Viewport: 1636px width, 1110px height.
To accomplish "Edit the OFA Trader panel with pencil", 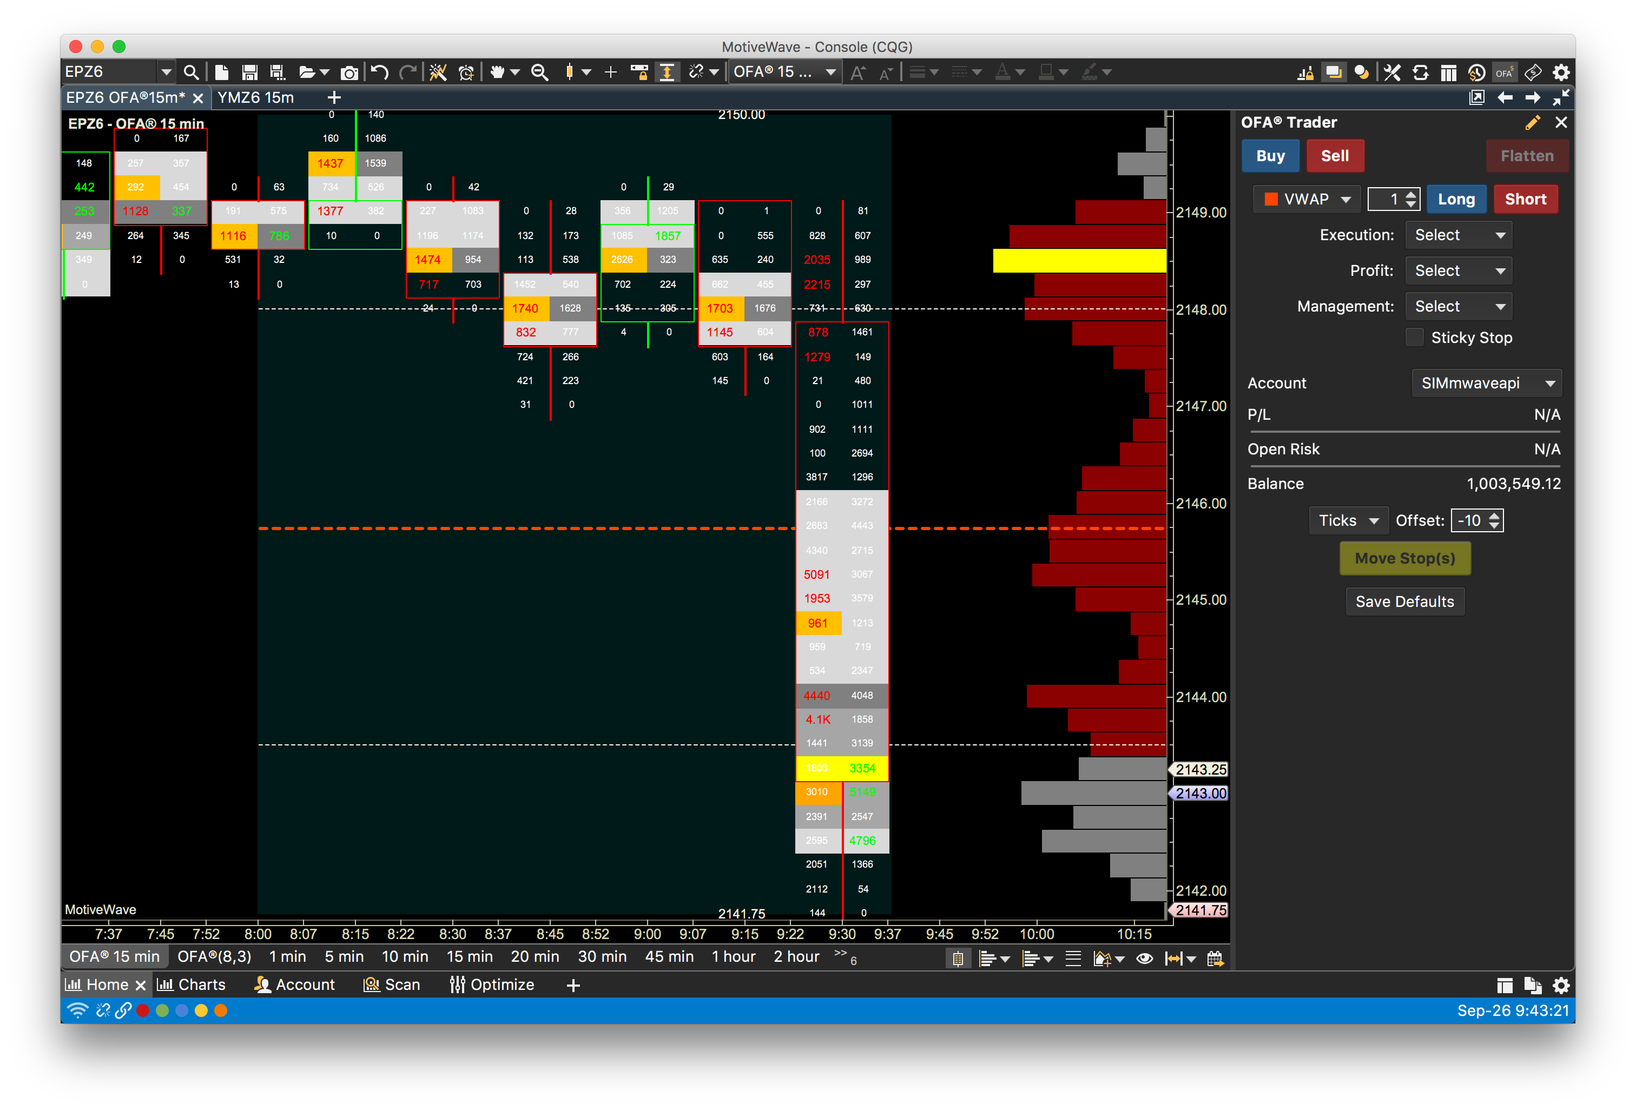I will [x=1533, y=122].
